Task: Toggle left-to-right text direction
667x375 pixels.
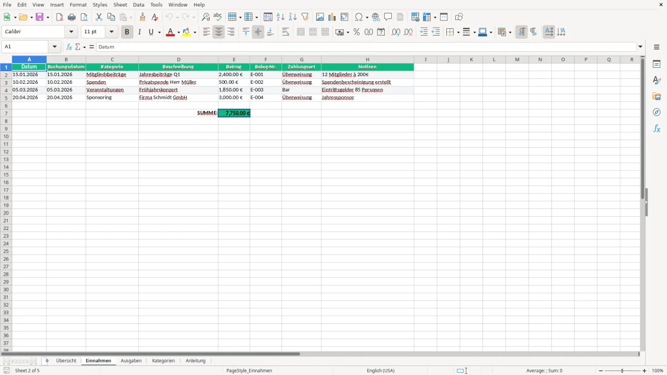Action: coord(521,32)
